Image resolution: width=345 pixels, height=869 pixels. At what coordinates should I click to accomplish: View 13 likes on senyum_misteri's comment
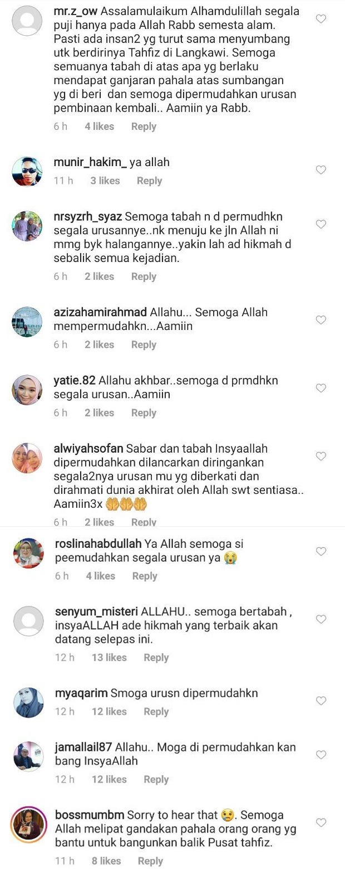point(109,657)
